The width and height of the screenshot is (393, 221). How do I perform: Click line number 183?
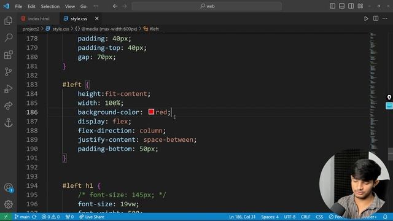(x=32, y=85)
